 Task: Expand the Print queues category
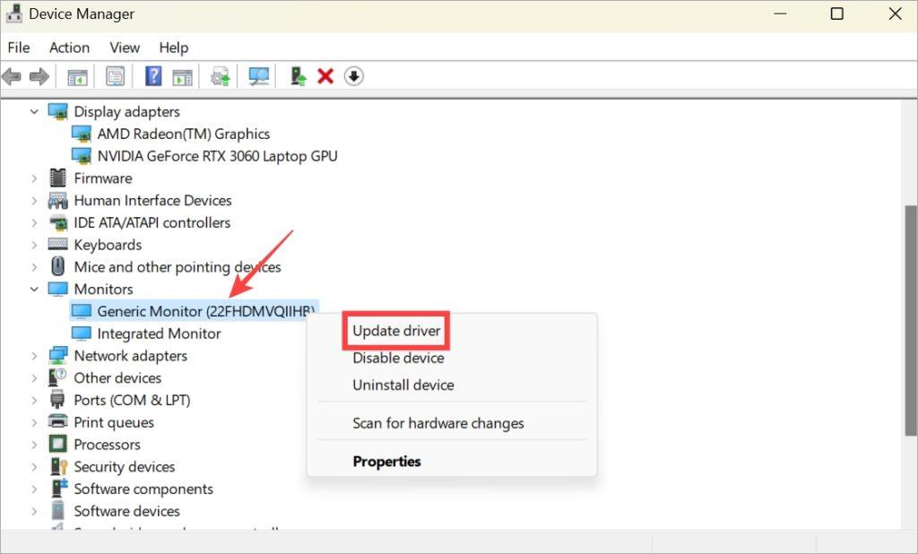35,422
